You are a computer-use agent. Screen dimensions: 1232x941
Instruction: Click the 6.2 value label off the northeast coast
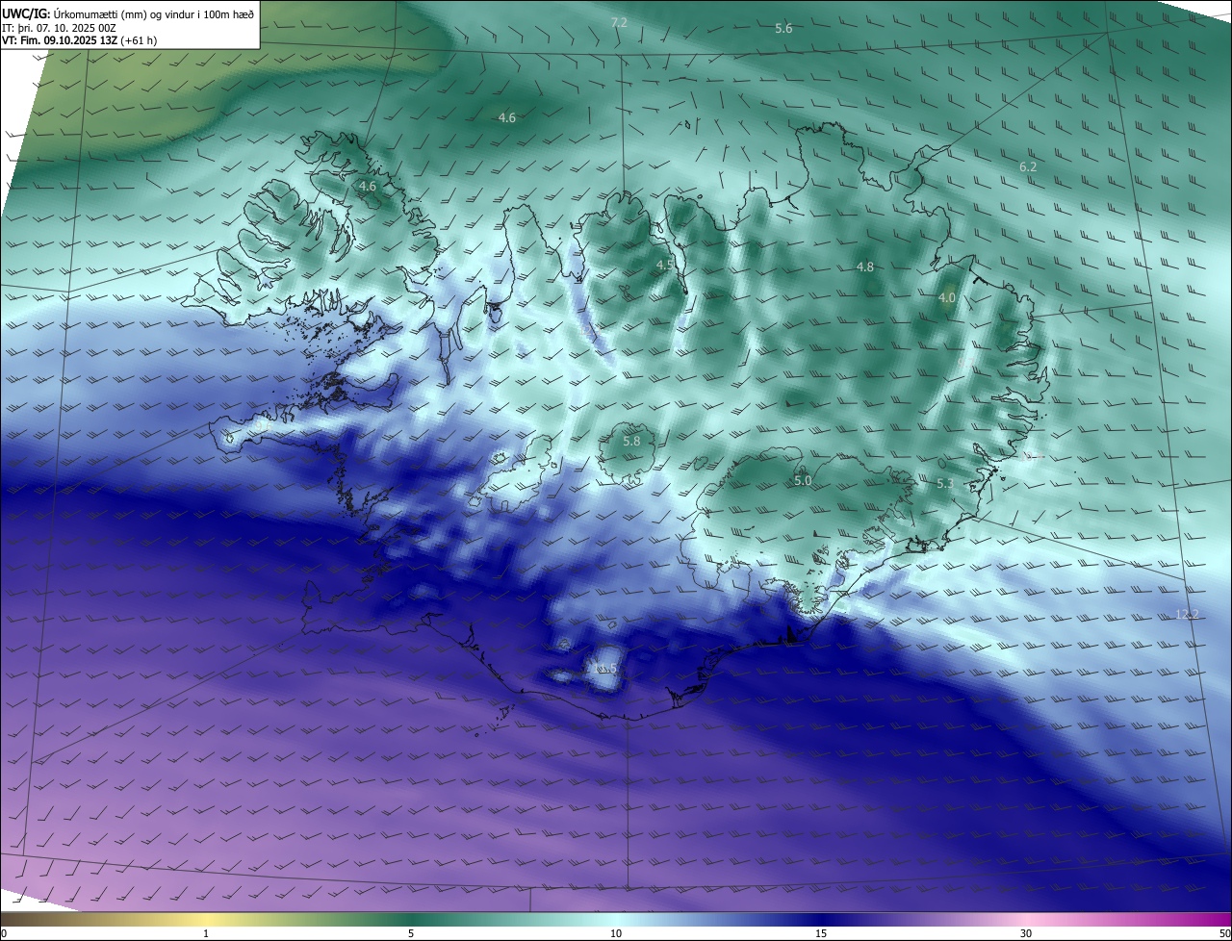pos(1028,167)
